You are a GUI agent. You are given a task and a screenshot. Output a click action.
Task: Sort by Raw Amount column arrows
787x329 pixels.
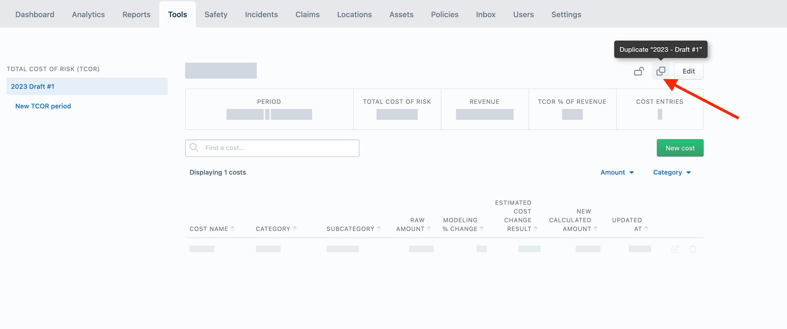429,229
